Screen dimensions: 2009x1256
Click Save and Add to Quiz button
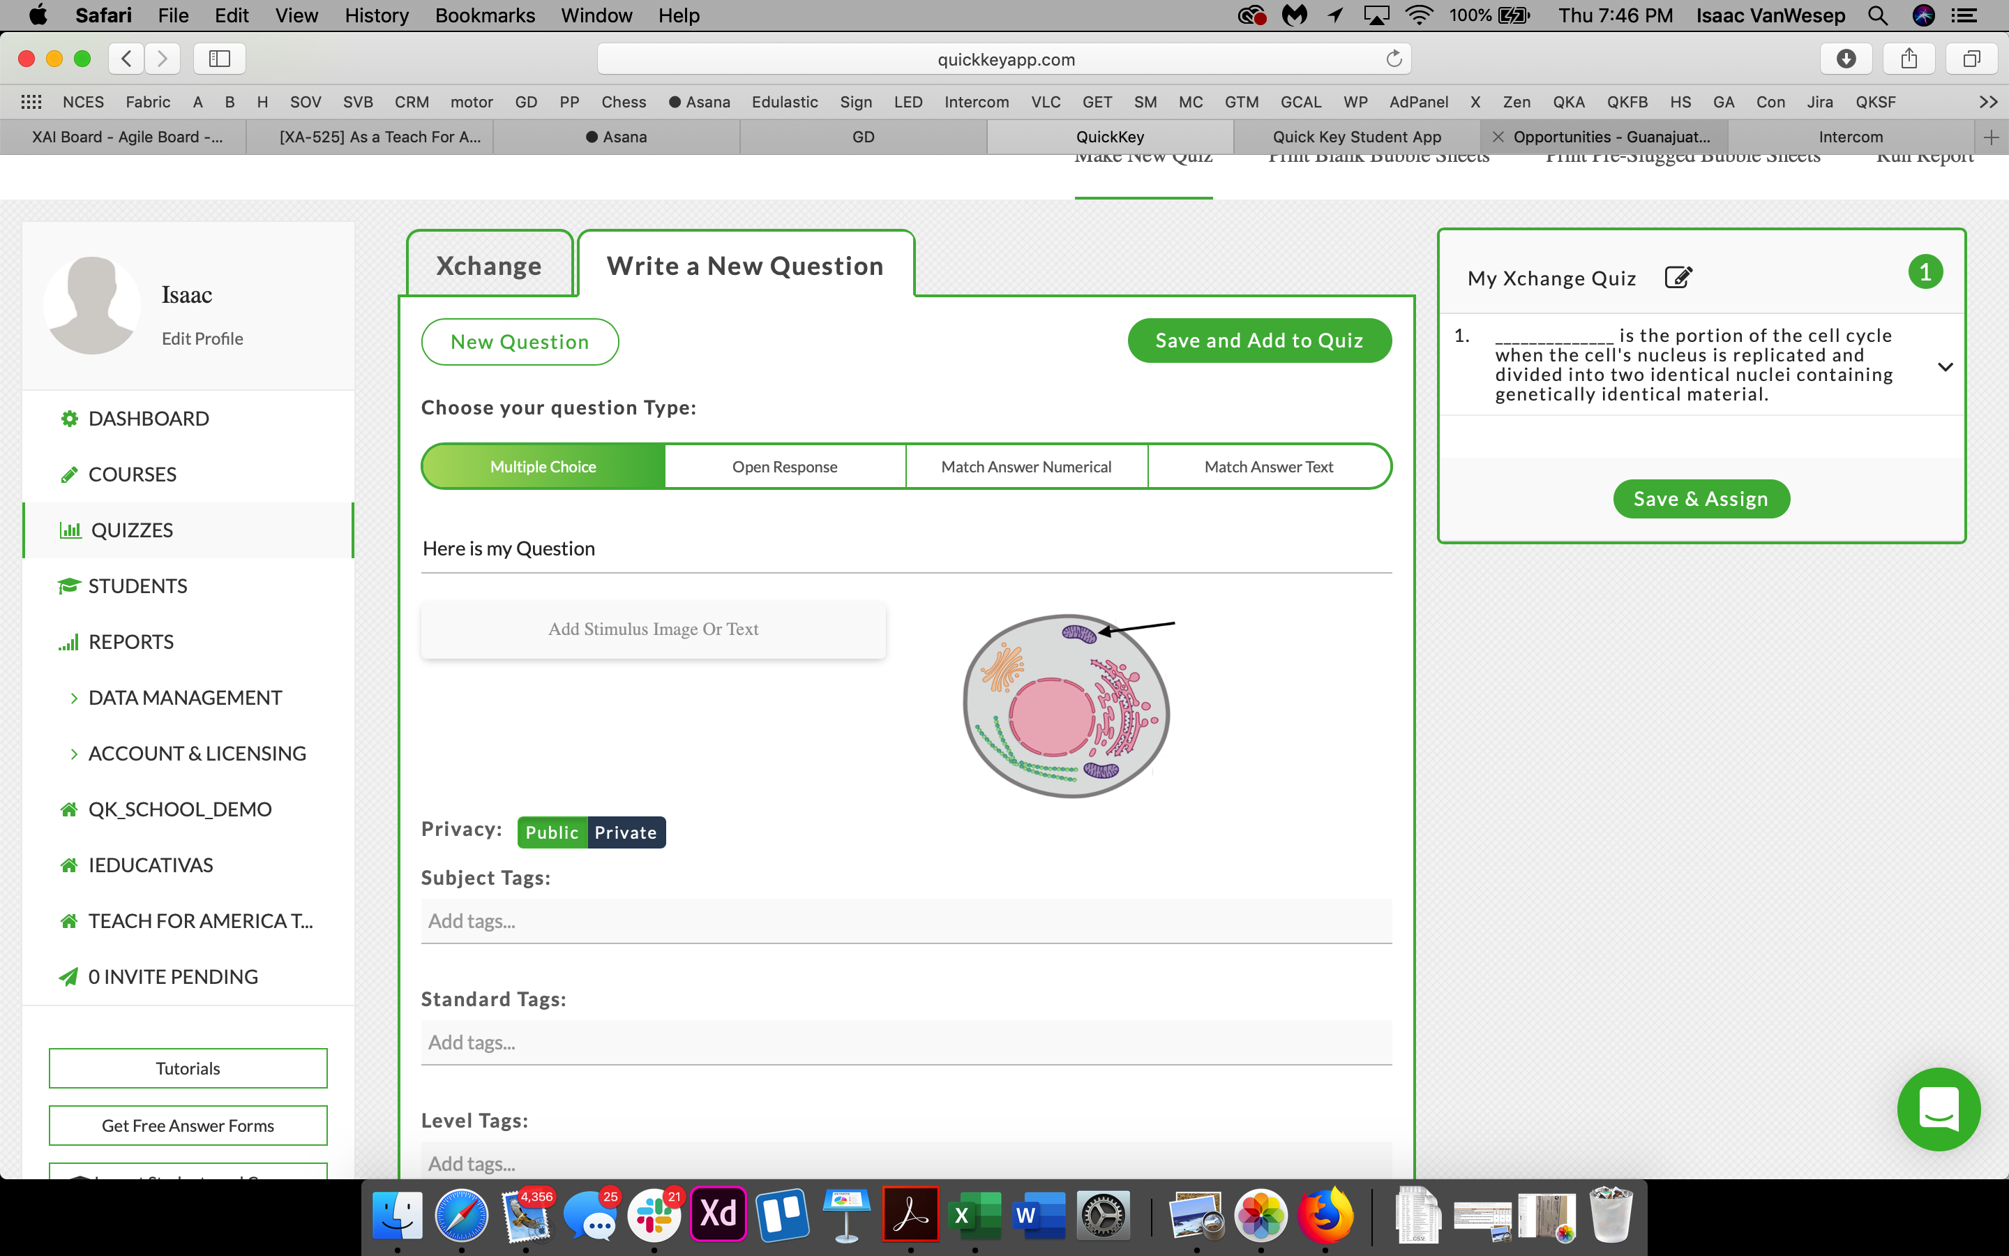1259,341
